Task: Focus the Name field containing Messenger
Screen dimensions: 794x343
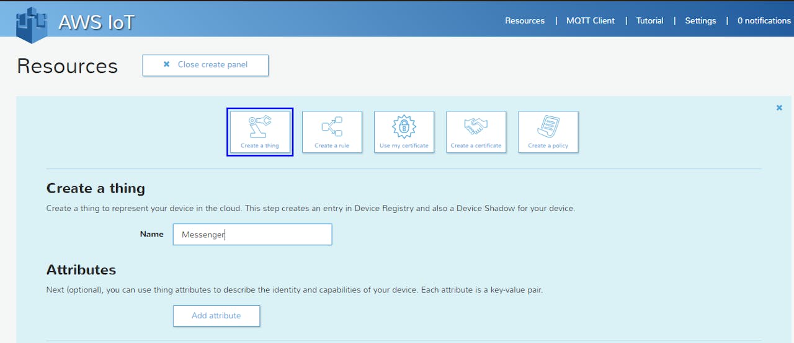Action: 252,235
